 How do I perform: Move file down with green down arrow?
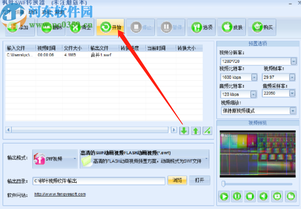(184, 131)
